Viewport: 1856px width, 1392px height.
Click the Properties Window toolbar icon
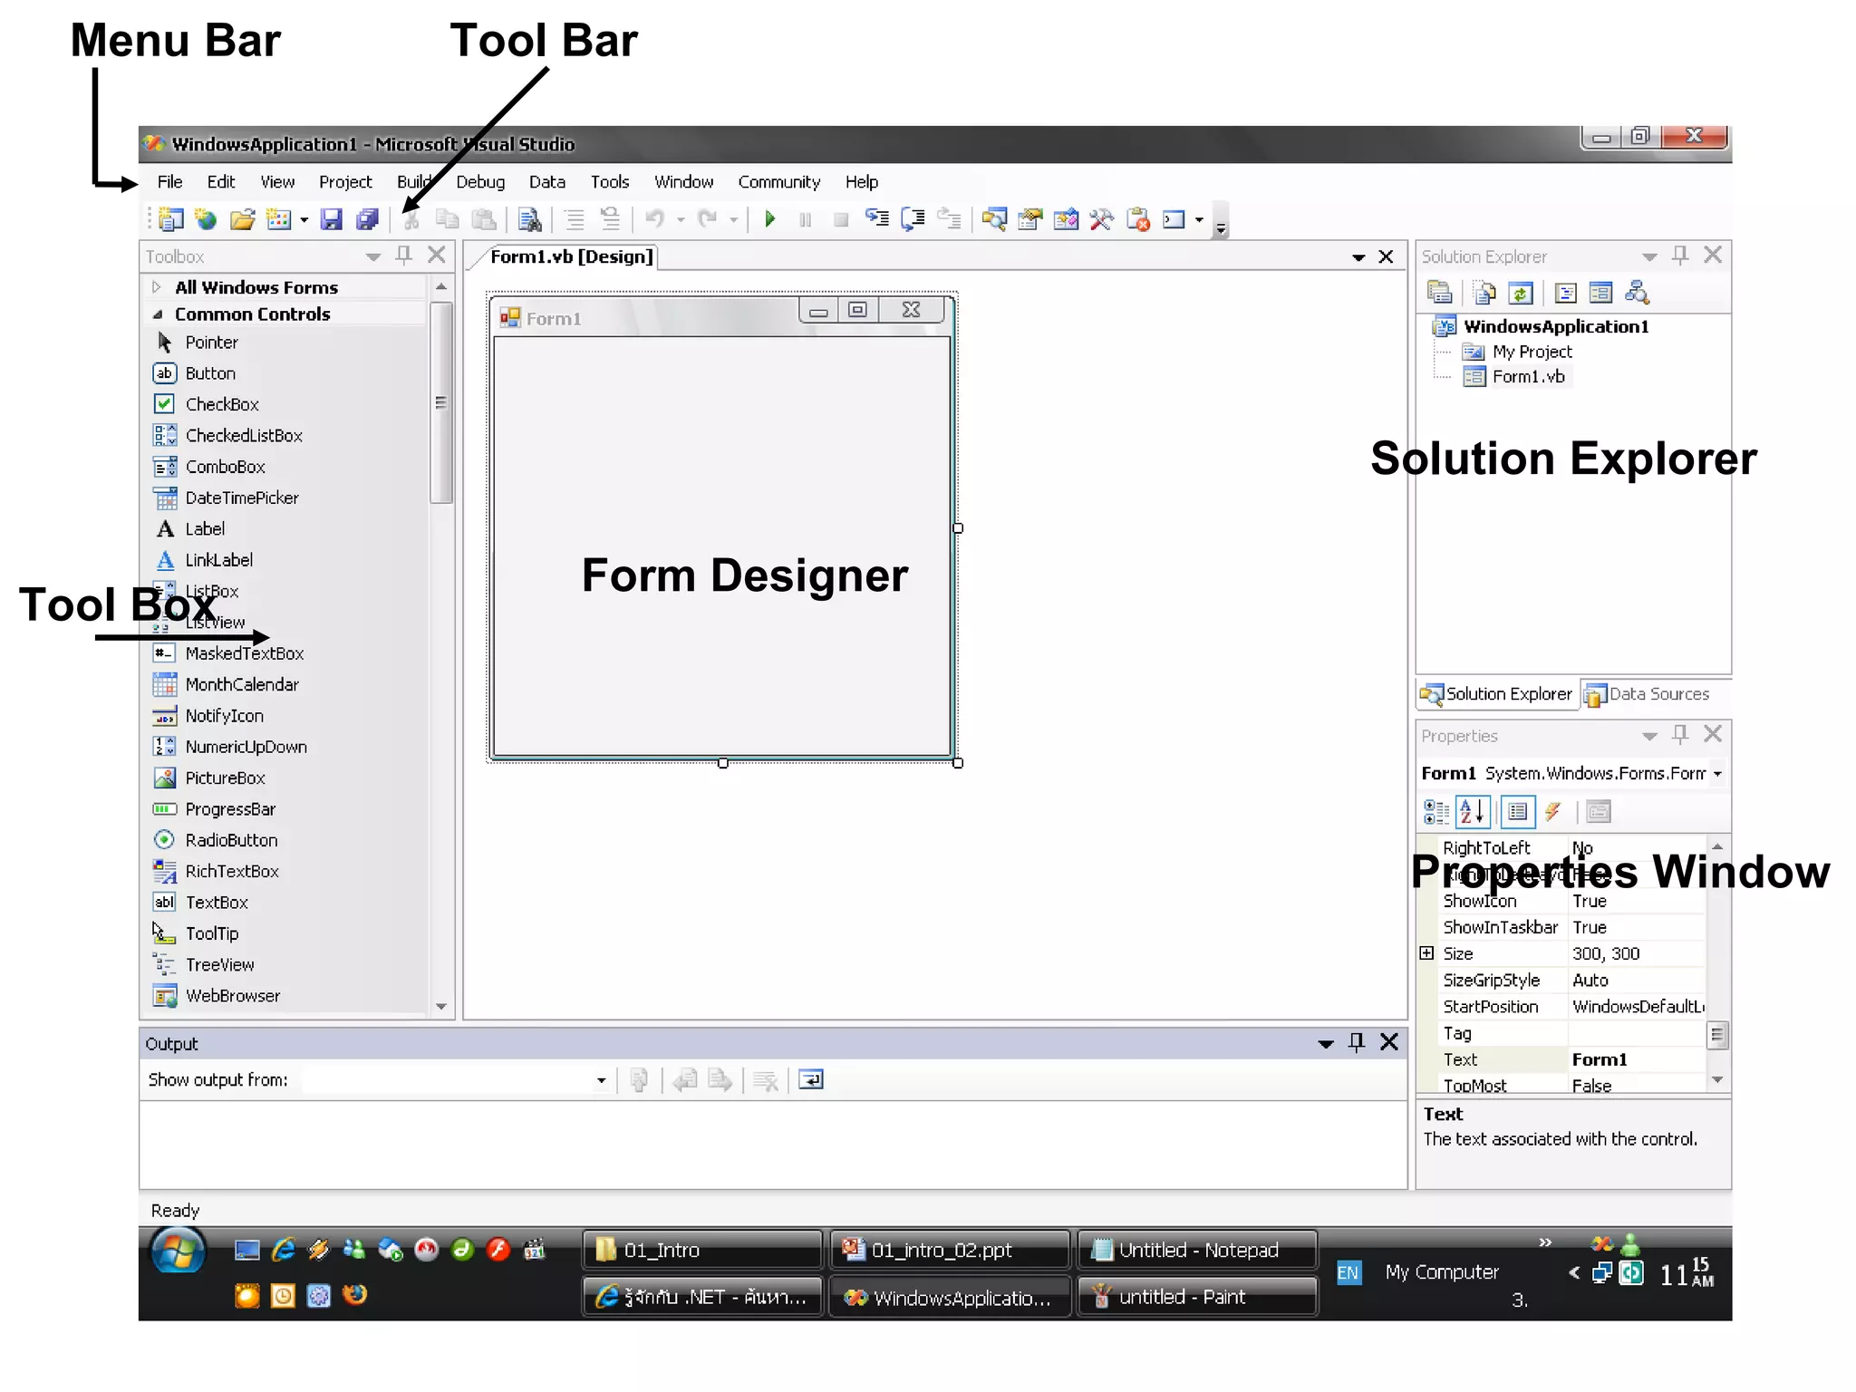[1029, 219]
